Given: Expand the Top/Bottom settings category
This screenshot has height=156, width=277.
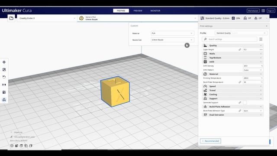Looking at the screenshot, I should 233,58.
